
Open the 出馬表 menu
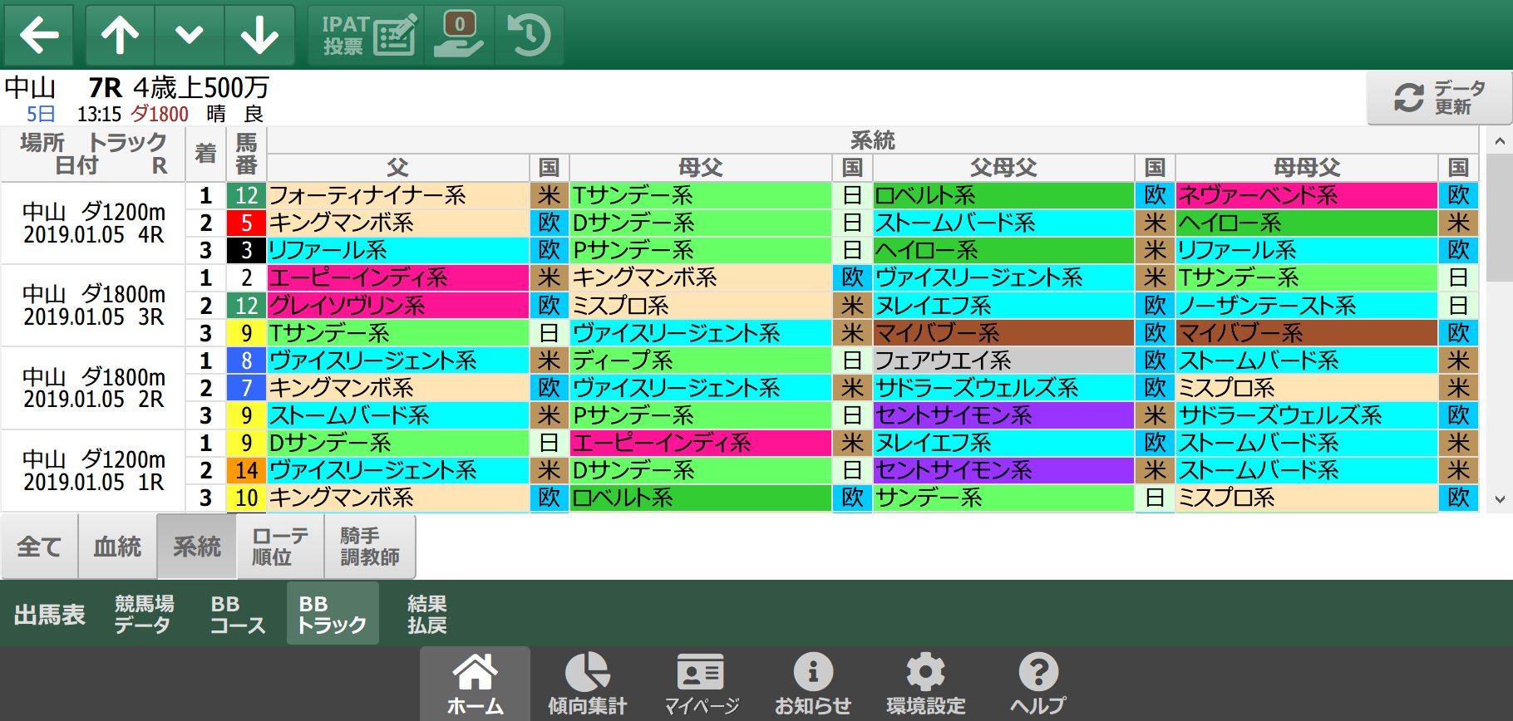[50, 614]
